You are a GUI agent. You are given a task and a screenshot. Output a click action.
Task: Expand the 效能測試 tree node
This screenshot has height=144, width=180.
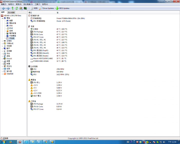(2, 74)
